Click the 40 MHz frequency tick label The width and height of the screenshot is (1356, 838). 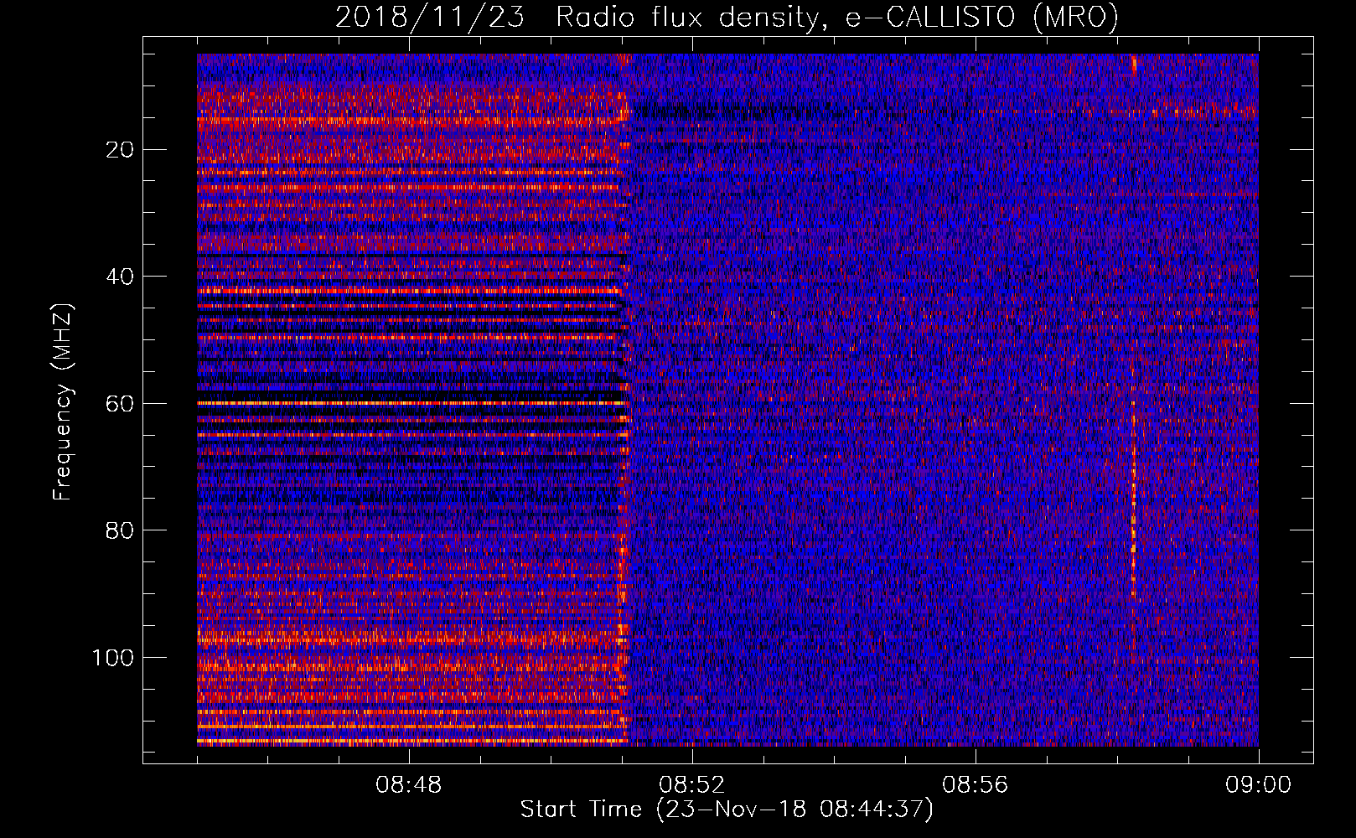point(121,277)
